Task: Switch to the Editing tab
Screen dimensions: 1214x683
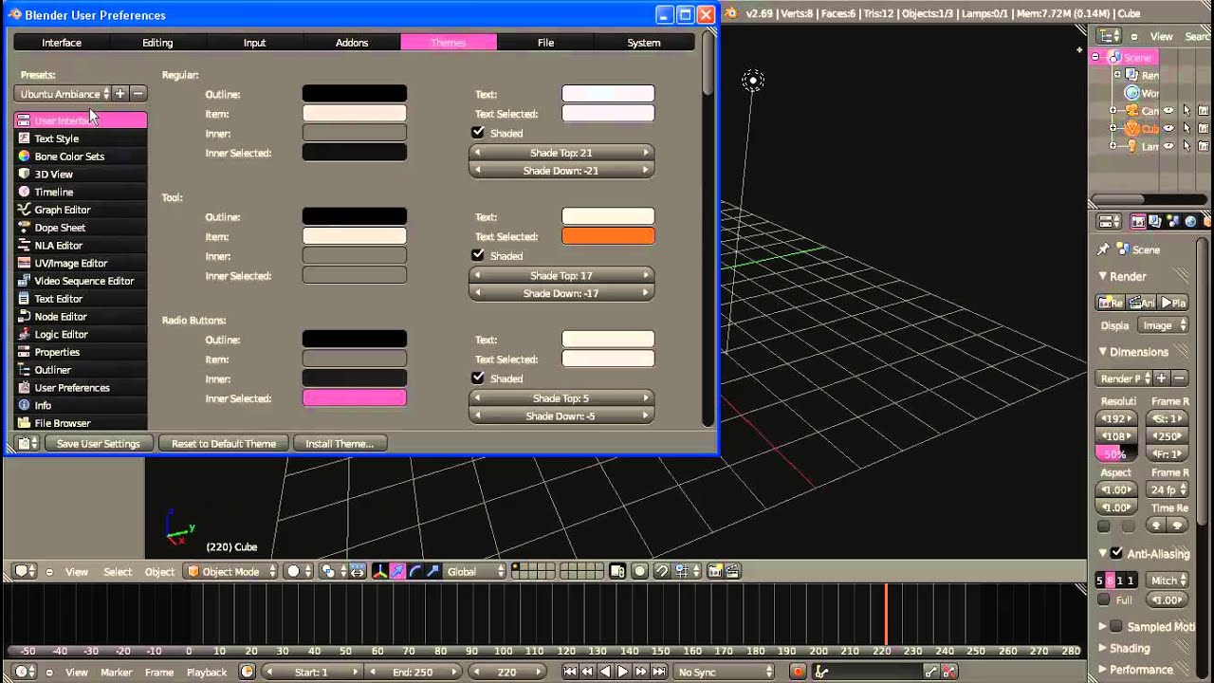Action: click(x=157, y=43)
